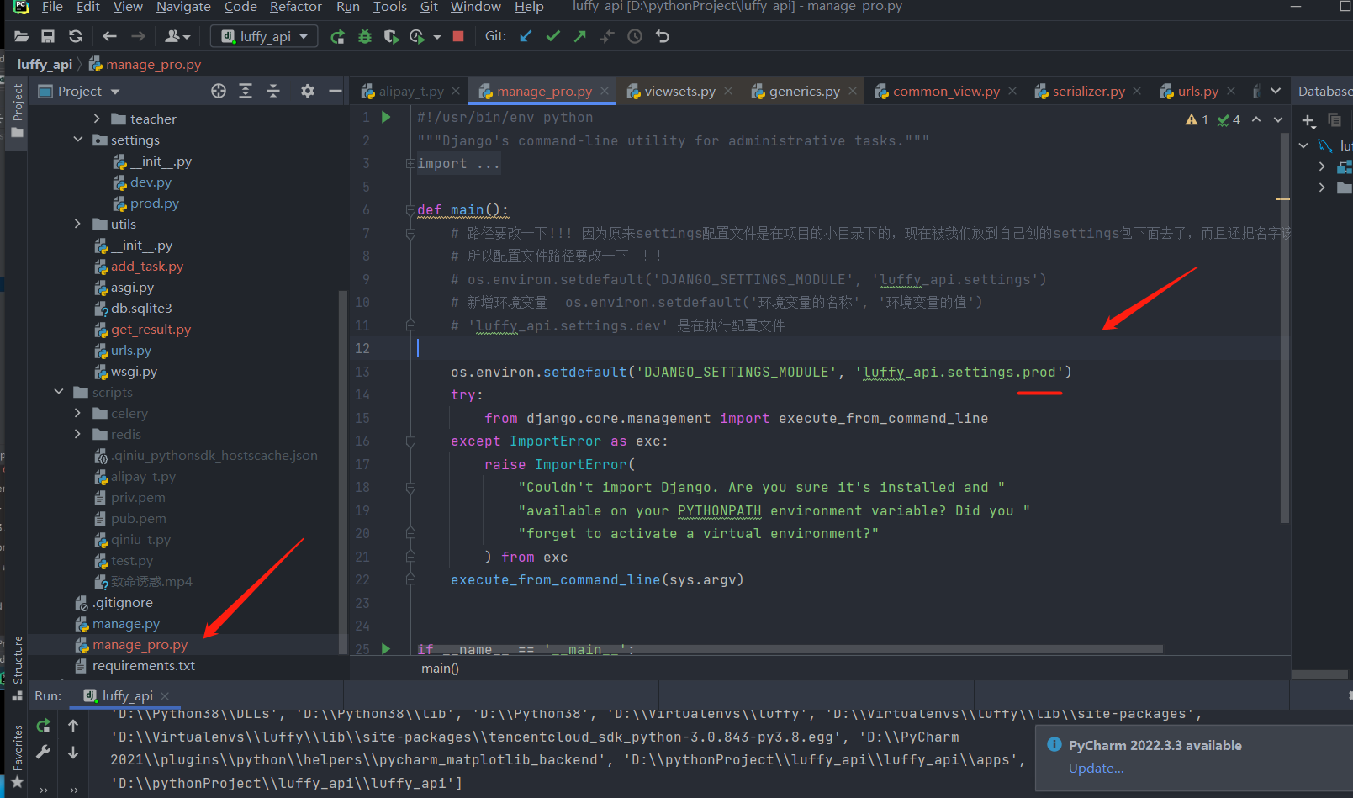Expand the celery folder
The width and height of the screenshot is (1353, 798).
[x=77, y=413]
